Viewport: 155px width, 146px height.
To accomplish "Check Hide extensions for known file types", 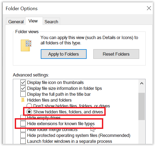I will pyautogui.click(x=23, y=124).
